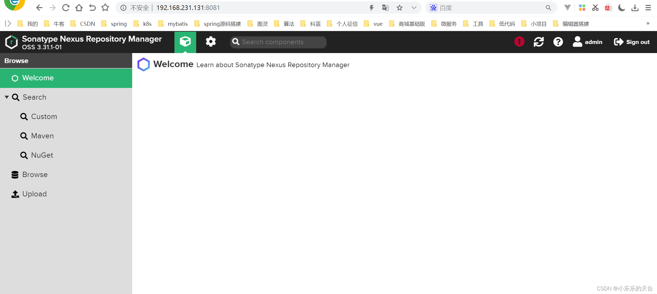Focus the Search components field
The width and height of the screenshot is (657, 294).
click(x=278, y=42)
